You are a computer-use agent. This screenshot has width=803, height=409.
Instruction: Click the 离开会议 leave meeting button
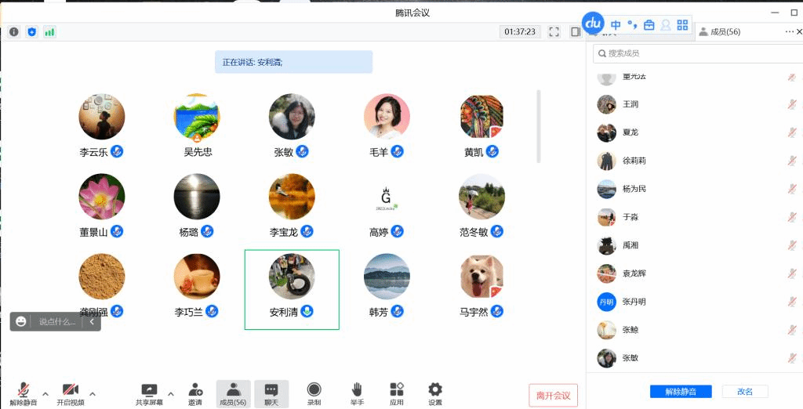click(554, 396)
